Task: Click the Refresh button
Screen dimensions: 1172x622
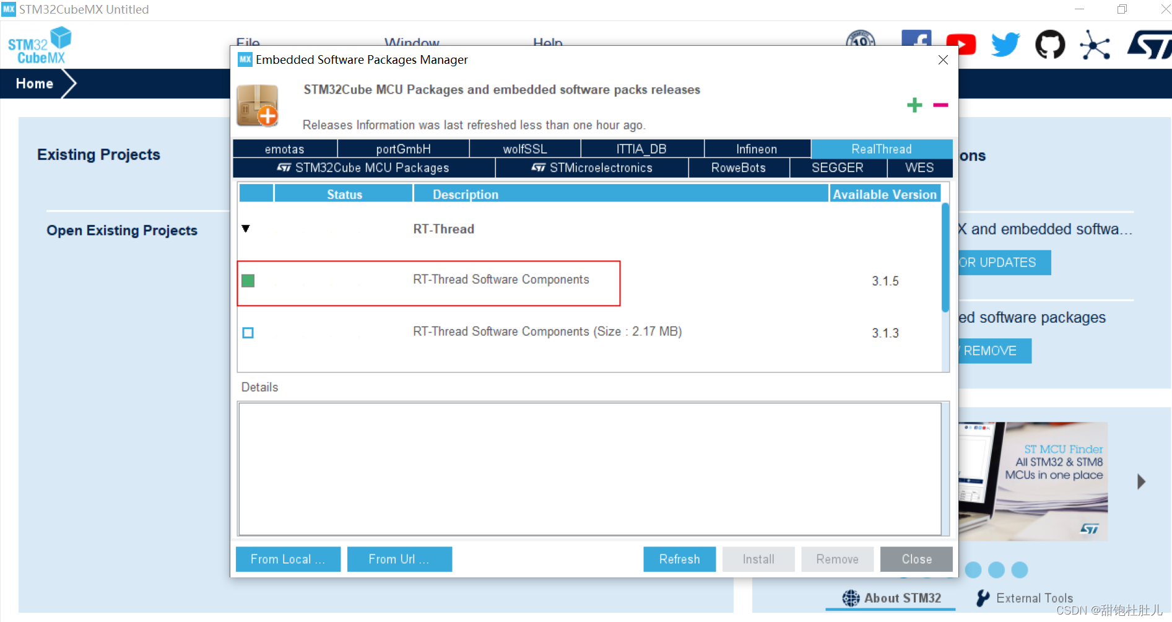Action: coord(679,559)
